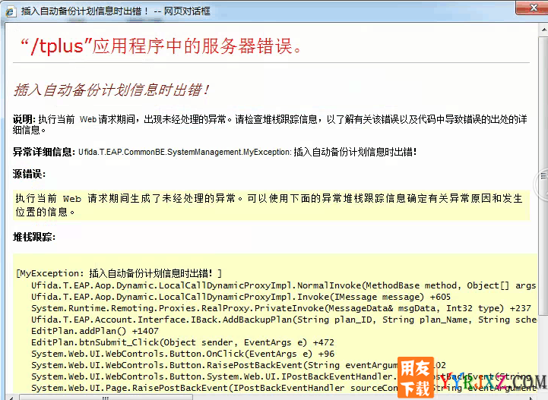This screenshot has height=400, width=548.
Task: Click the EditPlan.btnSubmit_Click +472 line
Action: coord(182,342)
